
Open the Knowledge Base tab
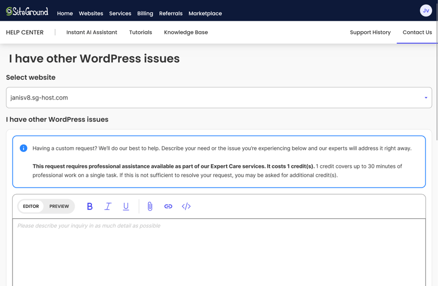[186, 32]
